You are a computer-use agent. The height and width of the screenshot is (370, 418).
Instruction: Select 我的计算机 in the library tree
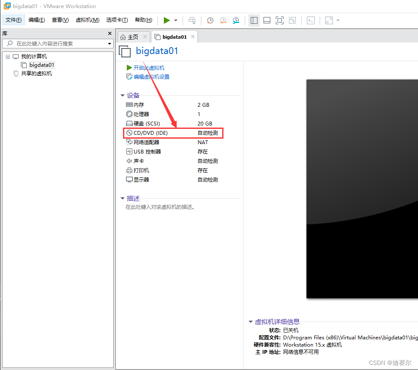pos(34,57)
